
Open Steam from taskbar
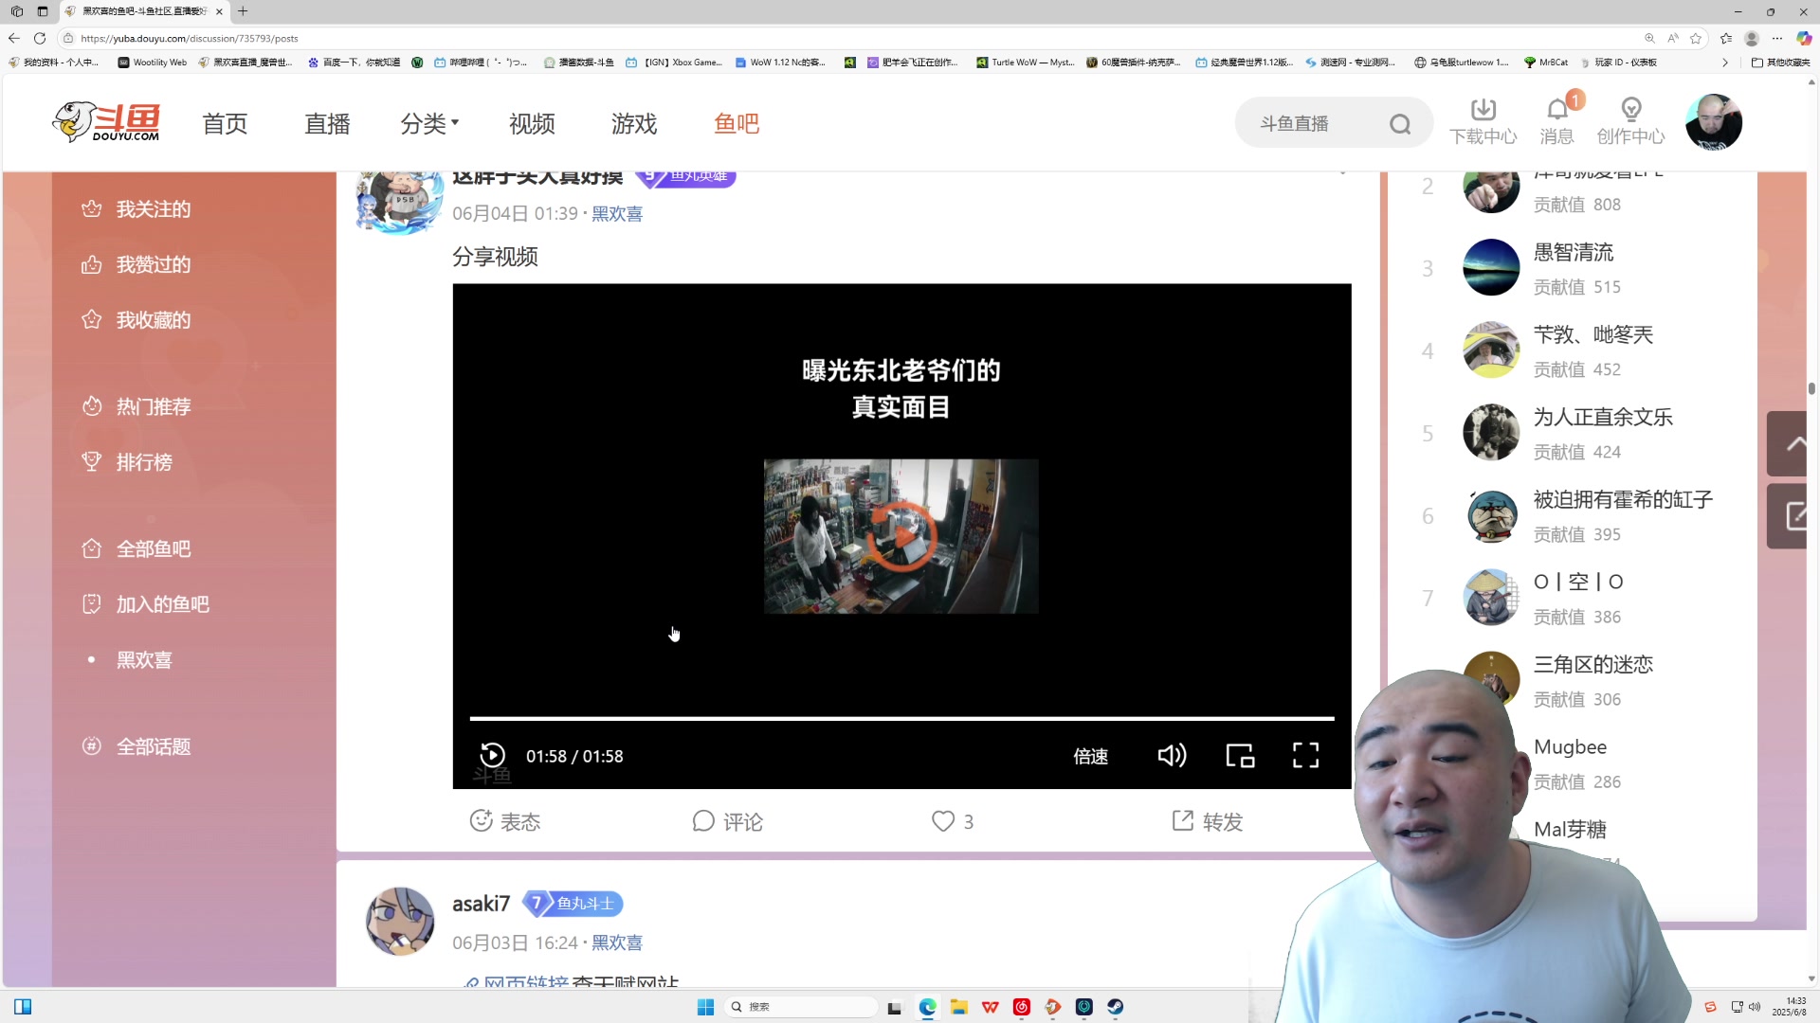(1116, 1007)
